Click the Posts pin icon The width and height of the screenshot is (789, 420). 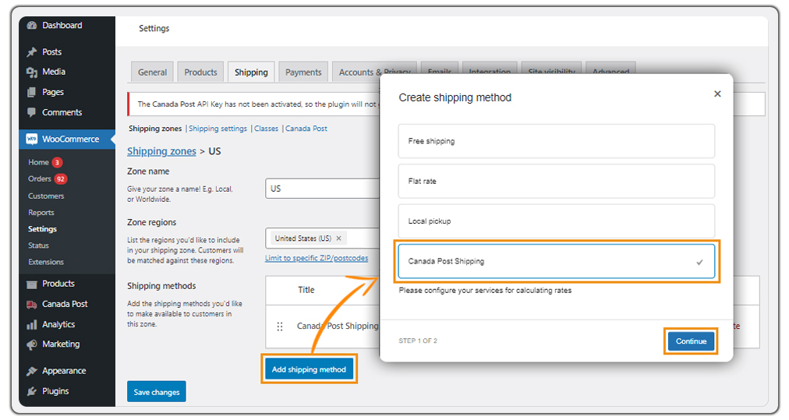pos(32,51)
